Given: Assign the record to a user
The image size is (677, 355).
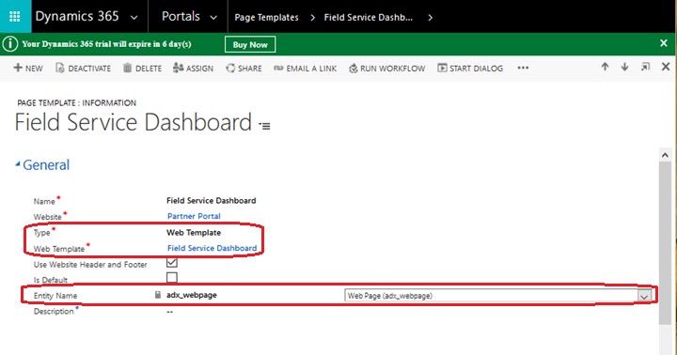Looking at the screenshot, I should [193, 69].
